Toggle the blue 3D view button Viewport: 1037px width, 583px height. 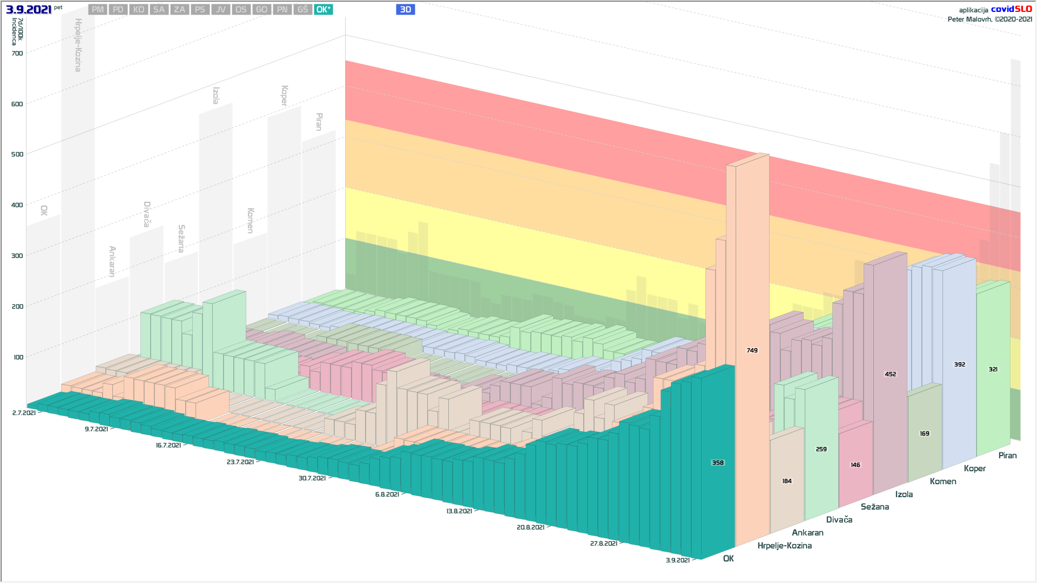click(x=405, y=10)
